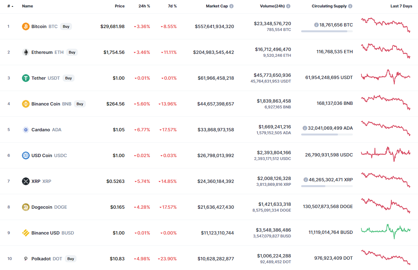Open Binance USD green 7-day chart
This screenshot has width=418, height=270.
click(x=385, y=230)
